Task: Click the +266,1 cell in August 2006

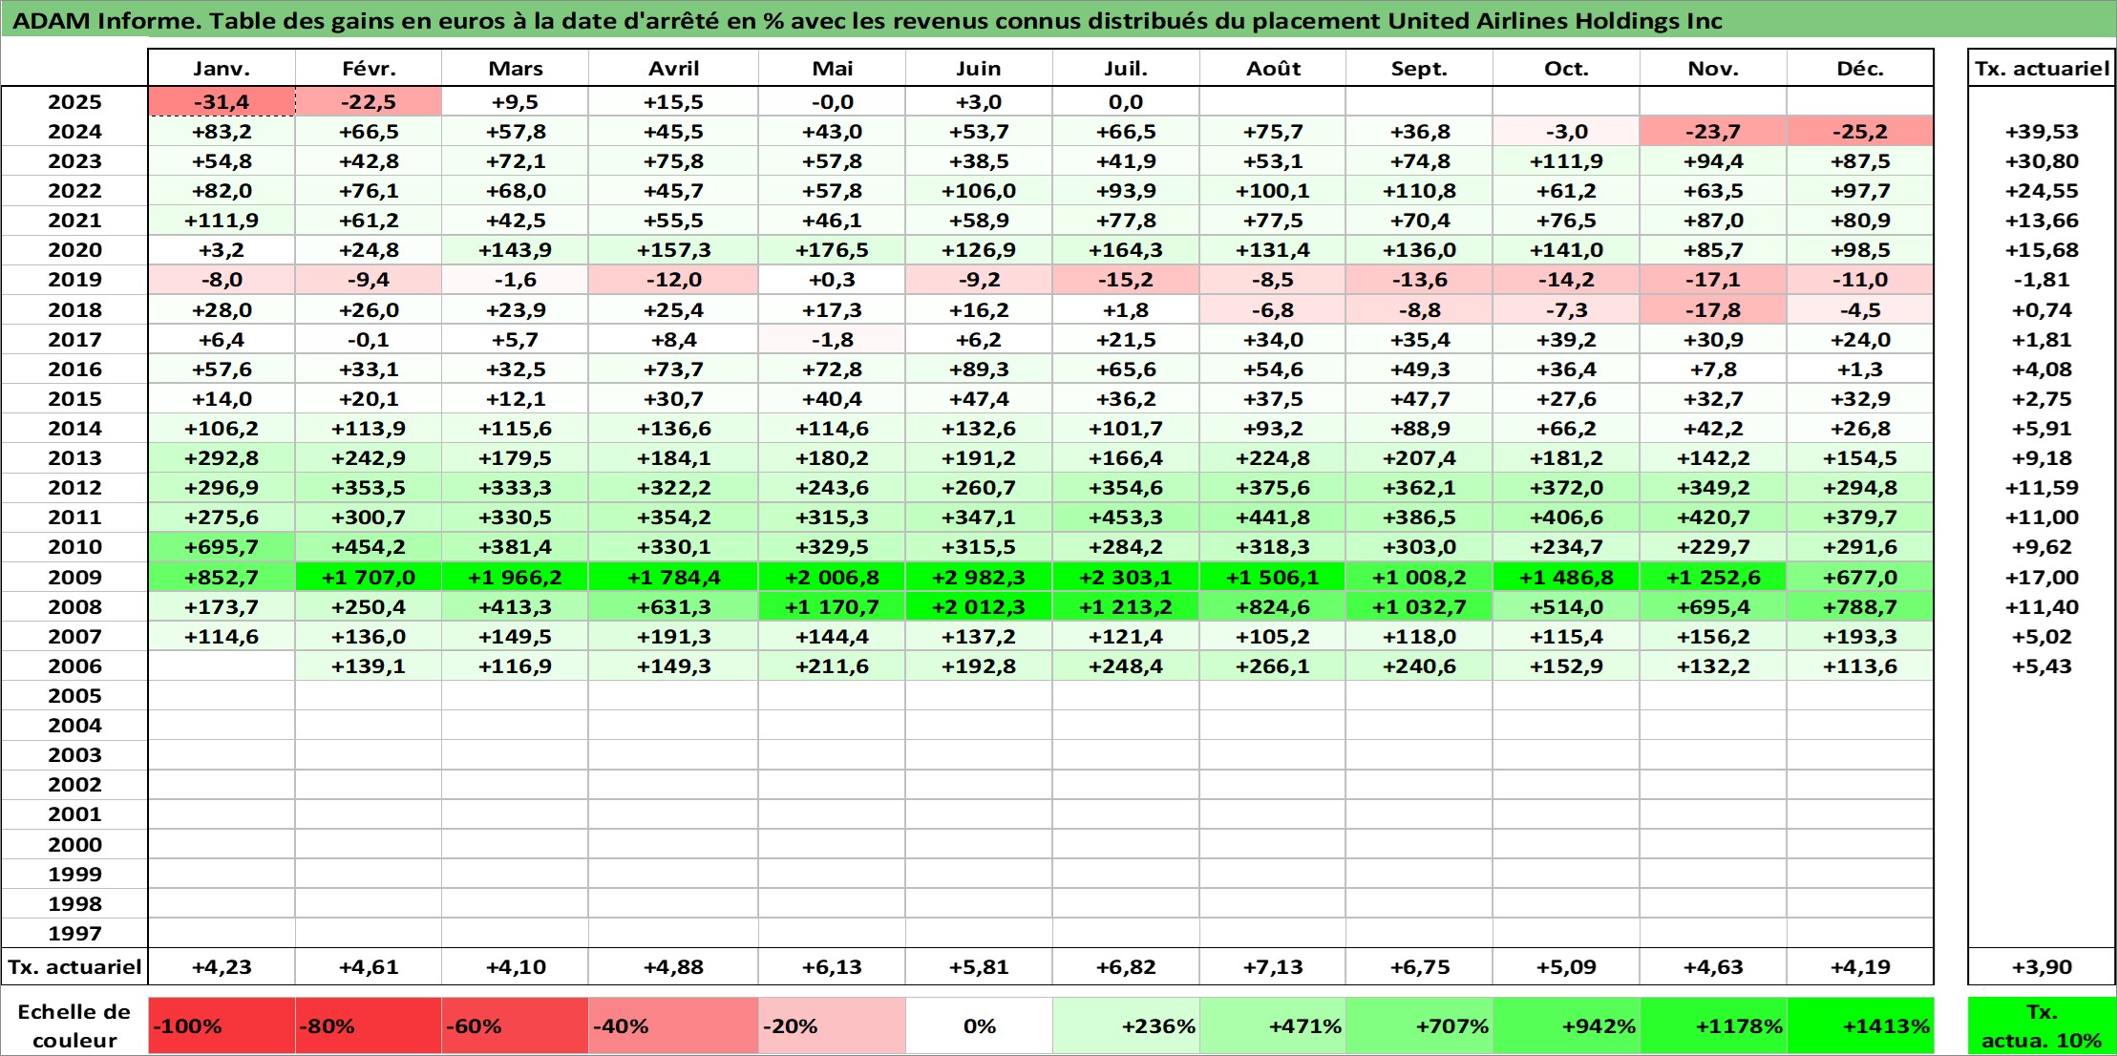Action: [x=1273, y=665]
